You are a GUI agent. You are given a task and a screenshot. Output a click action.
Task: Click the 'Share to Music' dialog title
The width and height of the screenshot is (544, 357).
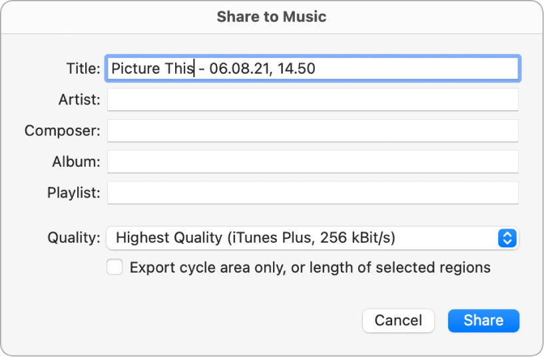[272, 17]
